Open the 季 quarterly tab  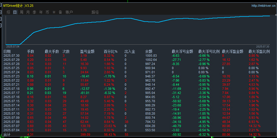pyautogui.click(x=35, y=12)
